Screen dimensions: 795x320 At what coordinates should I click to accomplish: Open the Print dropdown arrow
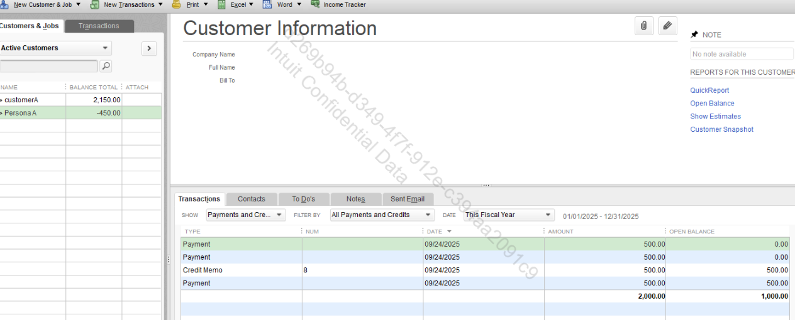[x=206, y=4]
